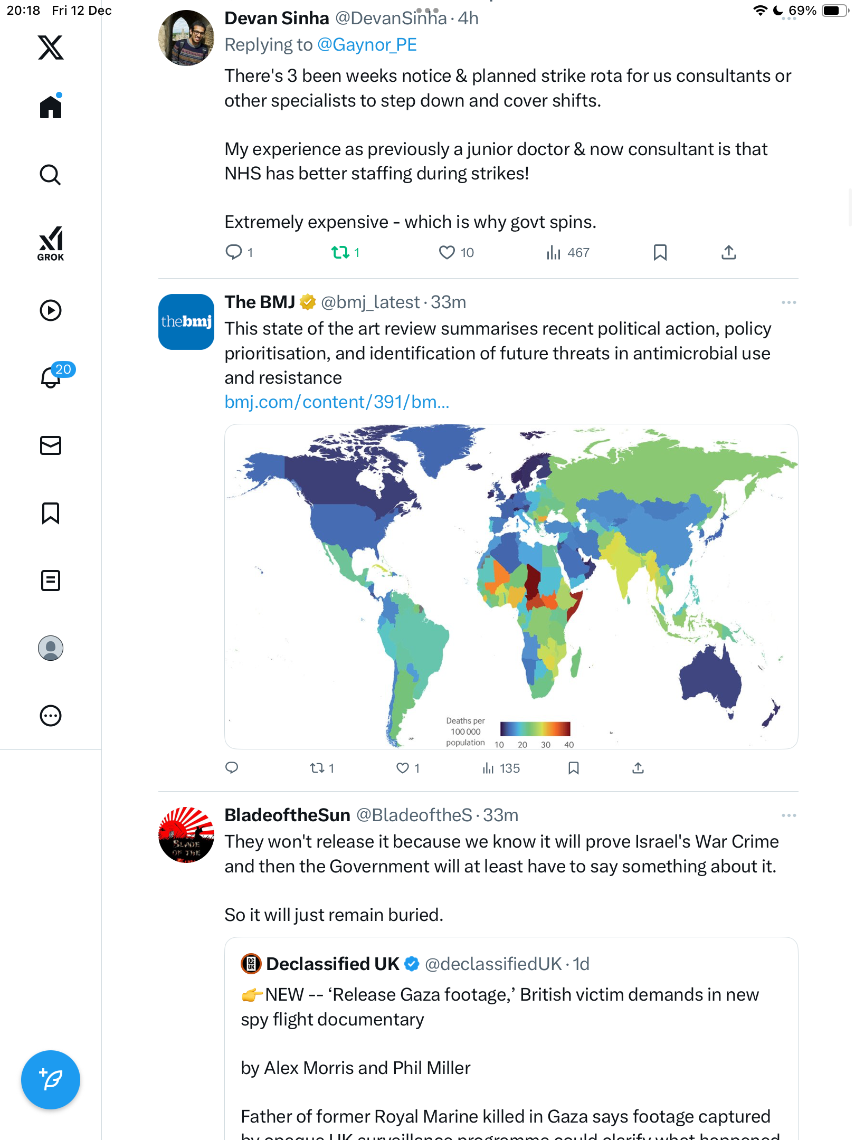This screenshot has width=855, height=1140.
Task: Open the Grok assistant from sidebar
Action: pyautogui.click(x=51, y=243)
